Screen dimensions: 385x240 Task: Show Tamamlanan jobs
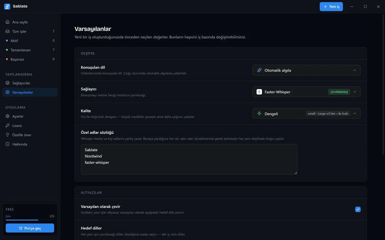tap(30, 50)
